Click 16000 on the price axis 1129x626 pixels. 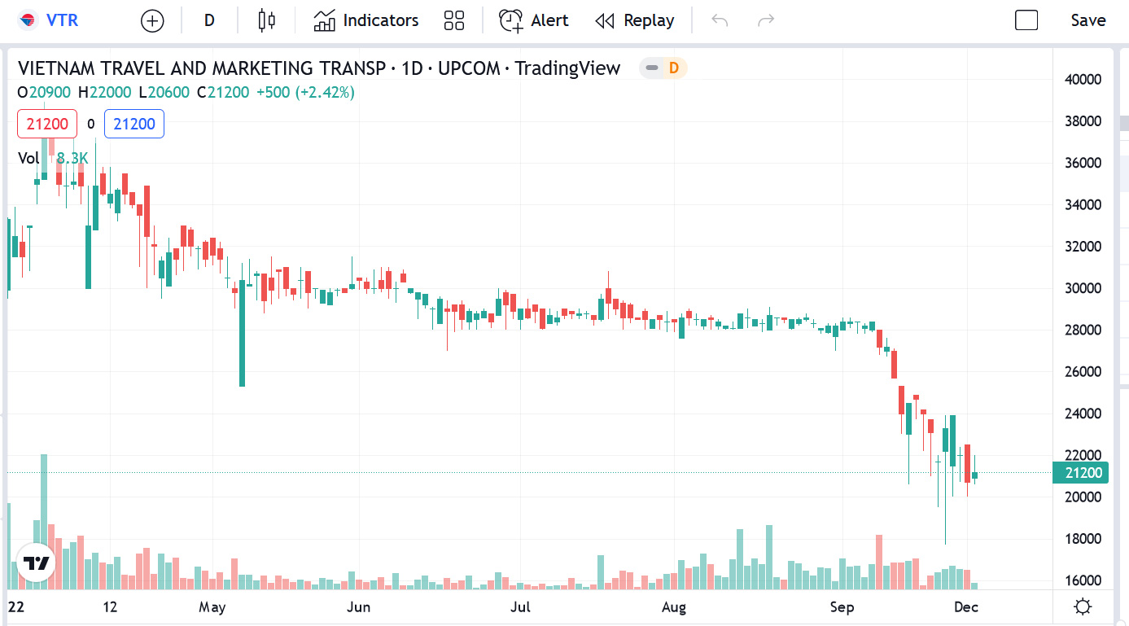[1083, 580]
